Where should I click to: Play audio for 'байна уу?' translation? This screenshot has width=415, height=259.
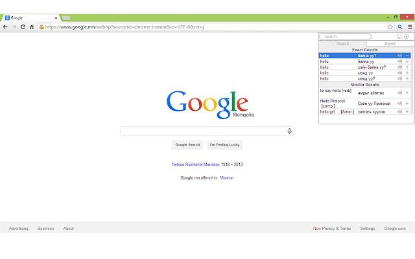[x=399, y=56]
